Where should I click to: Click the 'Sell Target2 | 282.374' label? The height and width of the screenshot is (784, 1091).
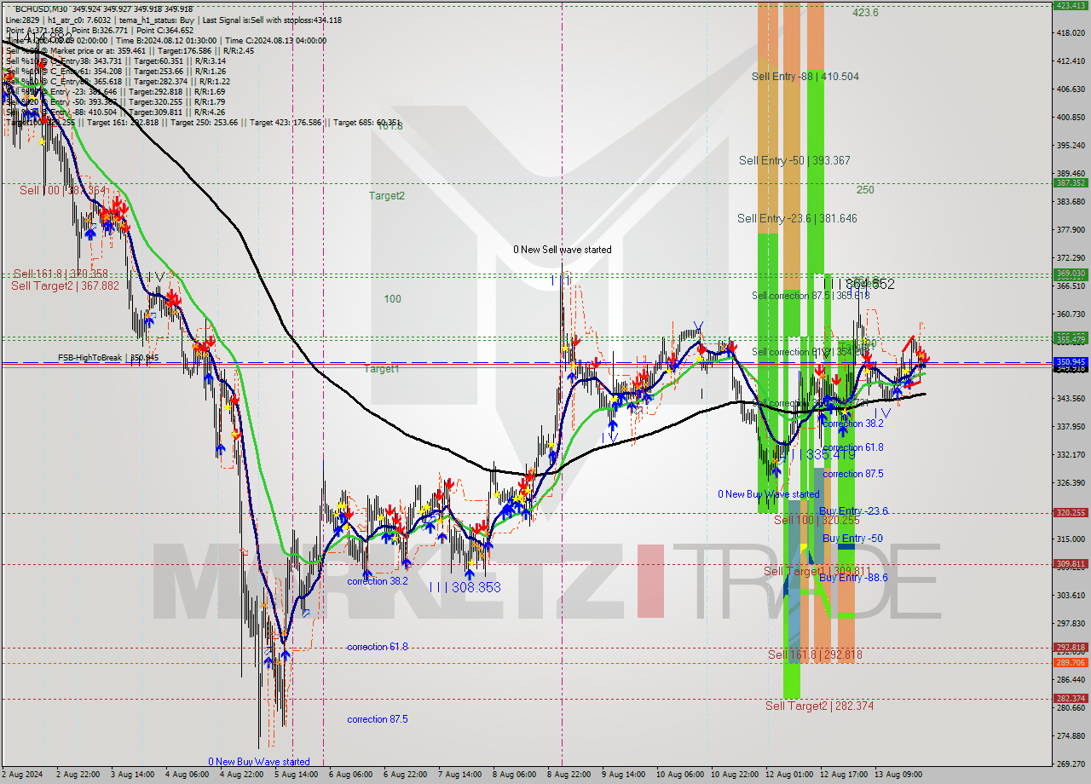pos(819,706)
